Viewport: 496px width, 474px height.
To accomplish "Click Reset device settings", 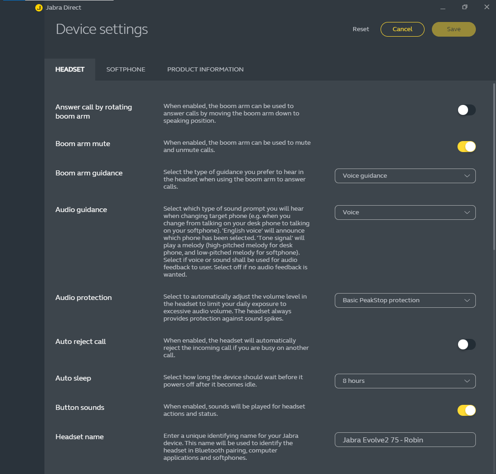I will 360,29.
